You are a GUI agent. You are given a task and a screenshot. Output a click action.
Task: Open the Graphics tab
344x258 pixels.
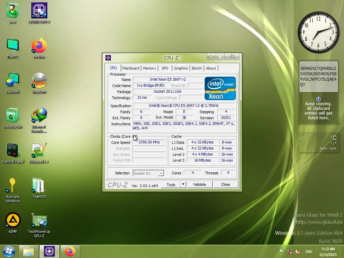pos(181,68)
